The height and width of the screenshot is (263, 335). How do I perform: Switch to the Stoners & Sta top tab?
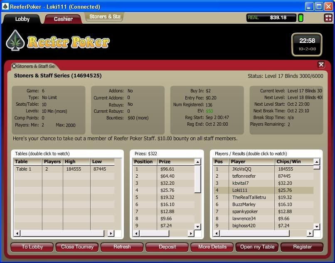105,17
